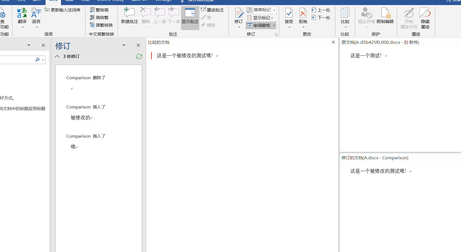Open the Revisions pane options dropdown
The image size is (461, 252).
[x=124, y=45]
